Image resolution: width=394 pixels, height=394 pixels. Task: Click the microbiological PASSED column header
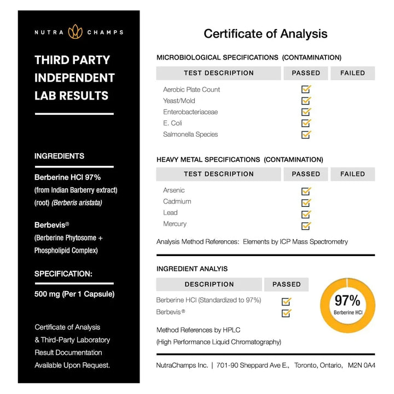coord(306,73)
